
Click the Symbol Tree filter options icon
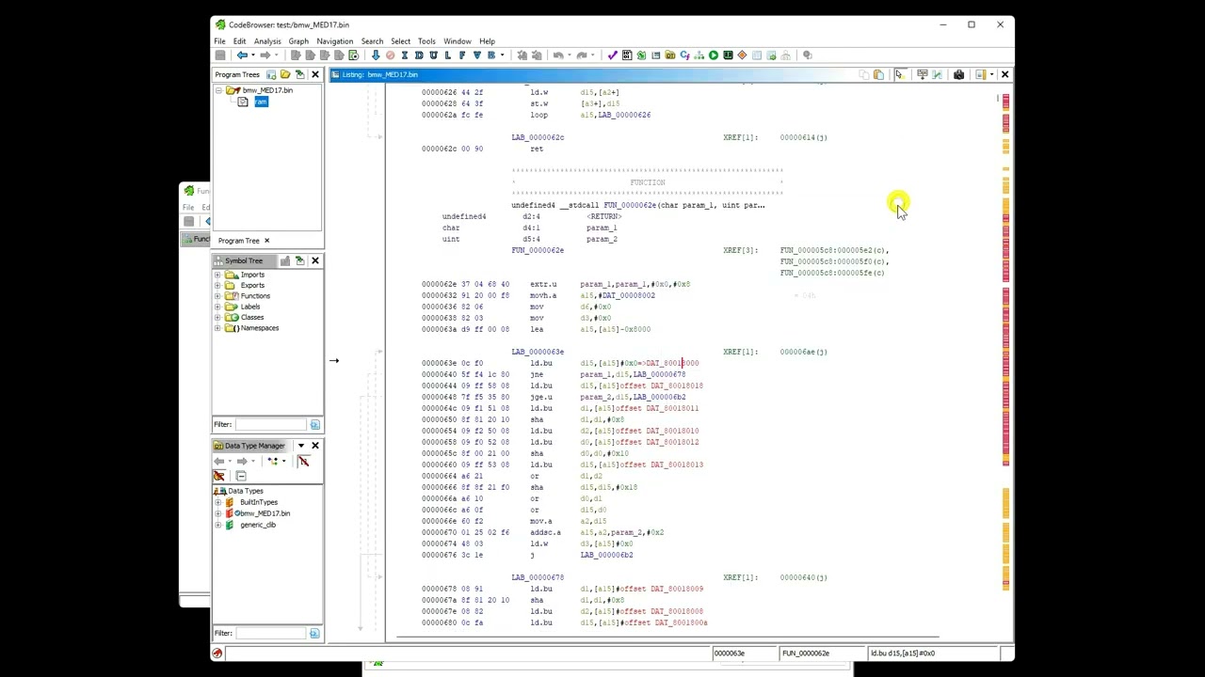point(314,425)
